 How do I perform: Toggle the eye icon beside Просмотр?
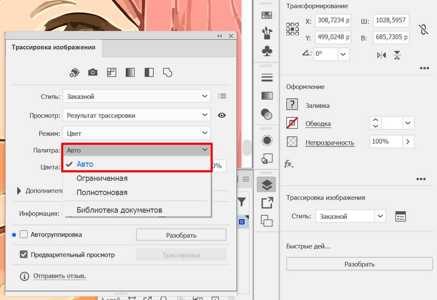(x=222, y=115)
